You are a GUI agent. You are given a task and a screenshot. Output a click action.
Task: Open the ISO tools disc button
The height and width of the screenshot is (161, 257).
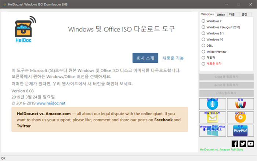240,117
